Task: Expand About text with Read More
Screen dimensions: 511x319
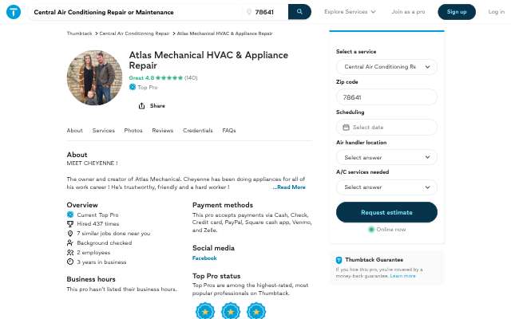Action: tap(289, 187)
